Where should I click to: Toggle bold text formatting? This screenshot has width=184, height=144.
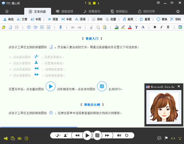coord(155,27)
